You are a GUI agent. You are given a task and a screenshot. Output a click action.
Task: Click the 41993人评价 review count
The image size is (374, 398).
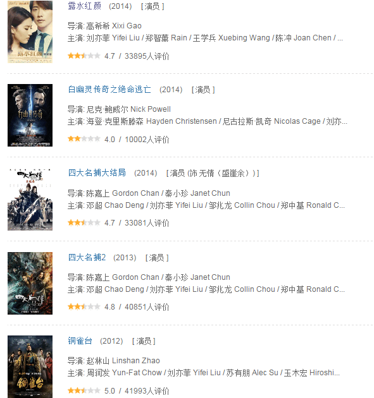coord(147,391)
